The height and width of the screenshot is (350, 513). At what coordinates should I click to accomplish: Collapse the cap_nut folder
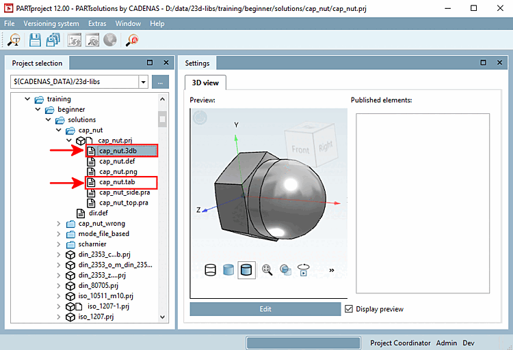point(59,130)
